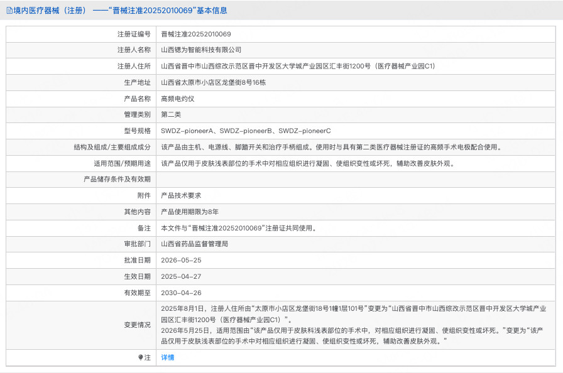Click the 备注 label
Screen dimensions: 563x373
click(144, 228)
